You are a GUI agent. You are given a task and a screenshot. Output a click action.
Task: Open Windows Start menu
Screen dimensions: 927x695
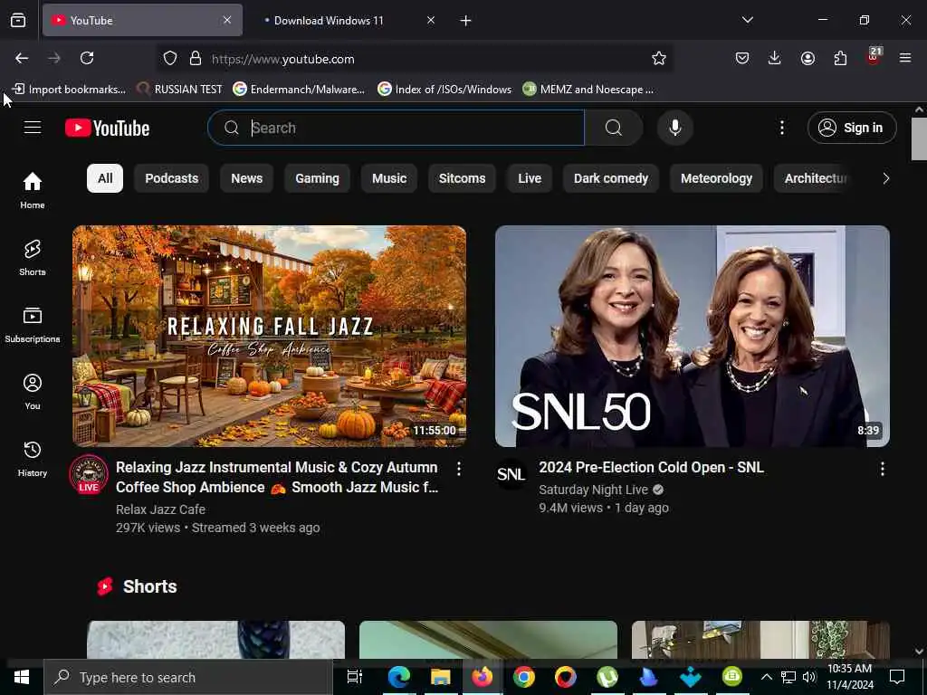22,677
